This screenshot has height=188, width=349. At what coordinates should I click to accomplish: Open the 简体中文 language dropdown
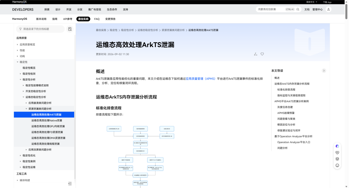[312, 2]
